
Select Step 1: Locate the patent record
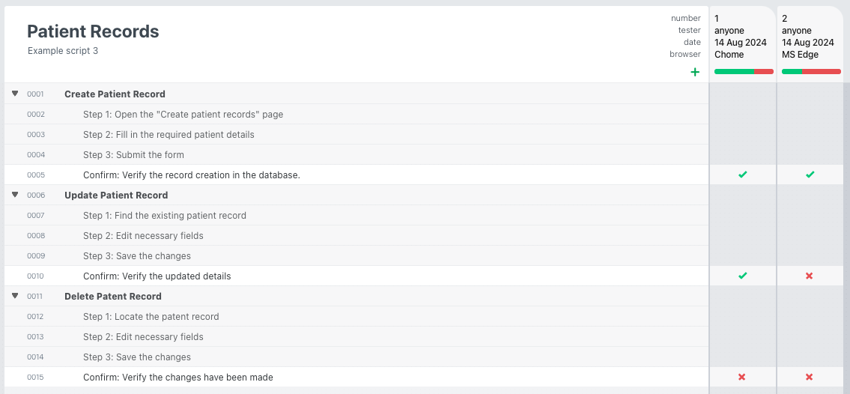[x=151, y=317]
